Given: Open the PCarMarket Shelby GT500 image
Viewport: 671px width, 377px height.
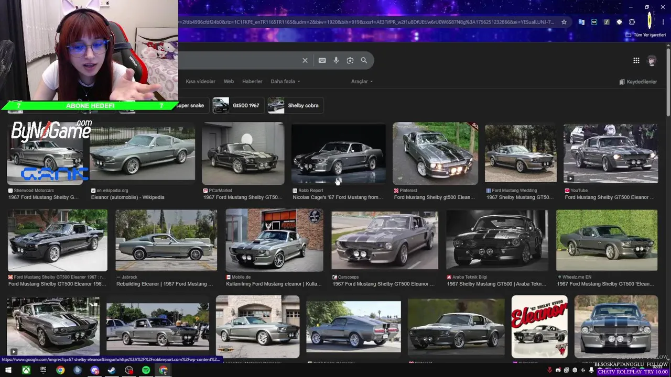Looking at the screenshot, I should [x=243, y=153].
